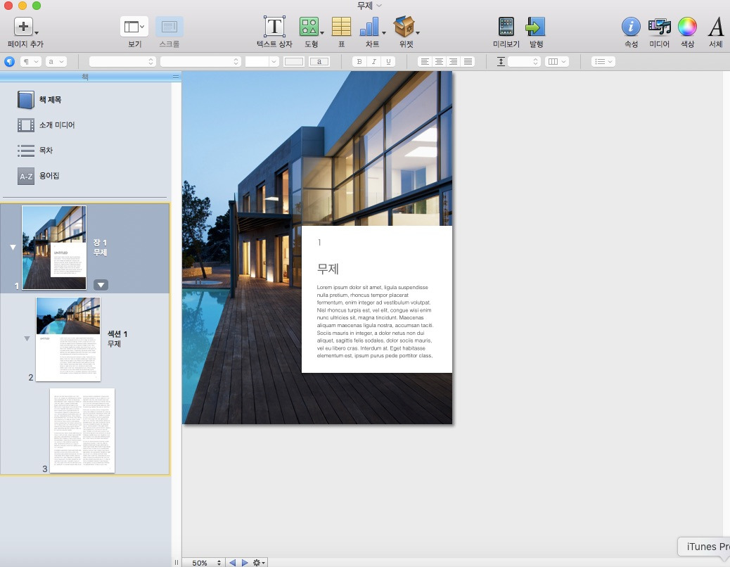Open the font family combo box
Screen dimensions: 730x567
point(122,61)
